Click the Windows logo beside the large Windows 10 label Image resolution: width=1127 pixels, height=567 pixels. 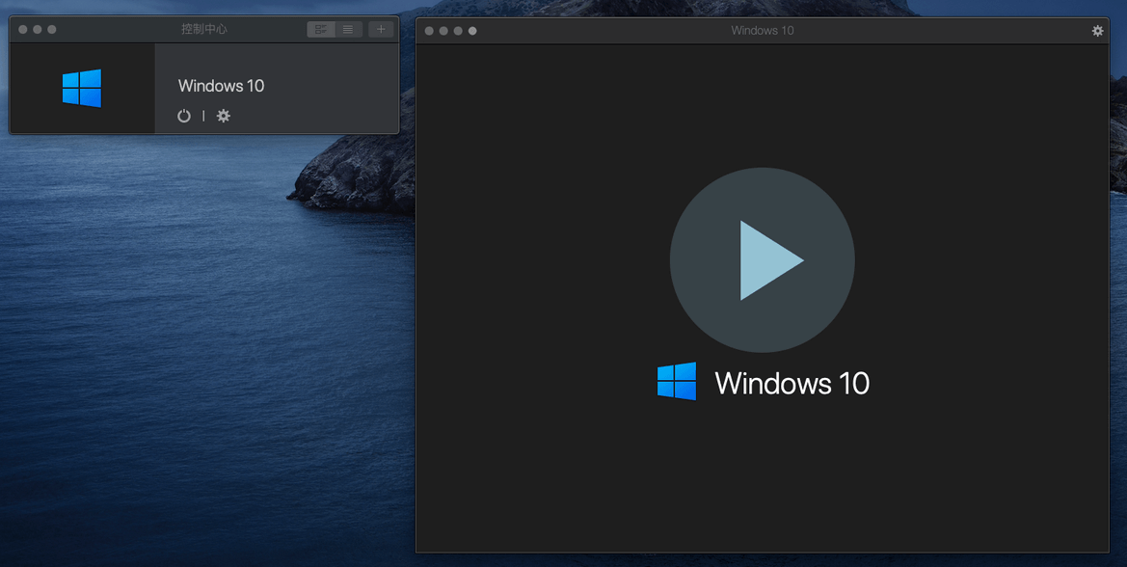[x=677, y=381]
